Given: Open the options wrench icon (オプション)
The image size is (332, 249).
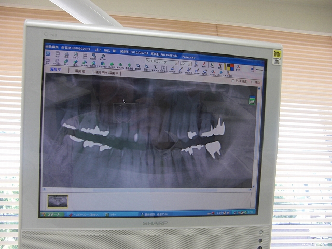Looking at the screenshot, I should pos(103,56).
